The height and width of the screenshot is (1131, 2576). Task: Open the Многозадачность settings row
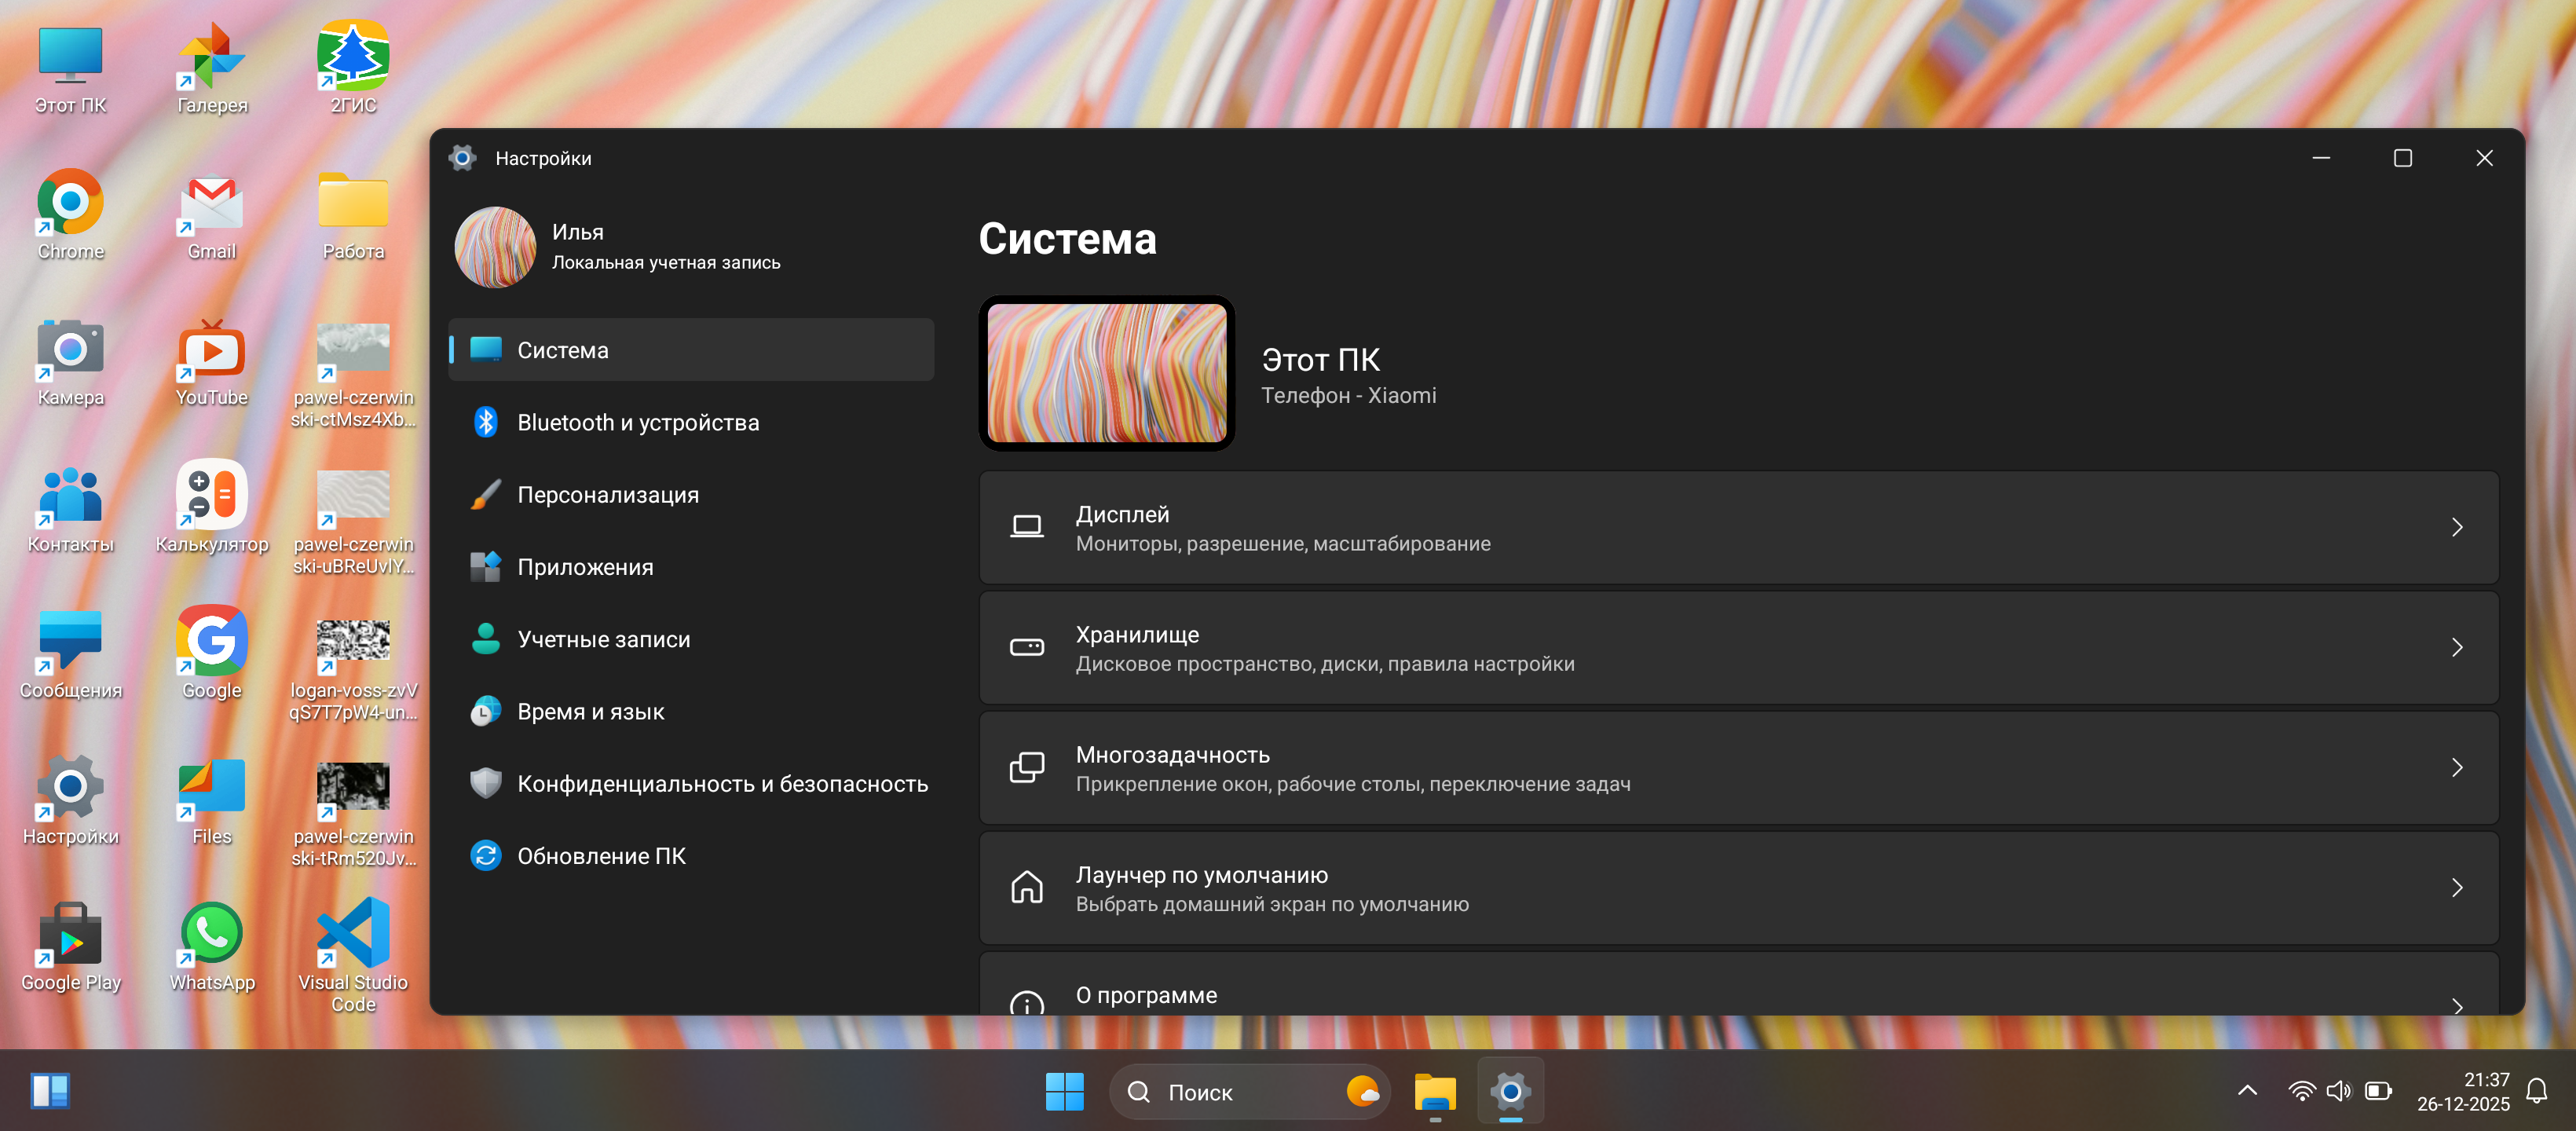pos(1738,768)
